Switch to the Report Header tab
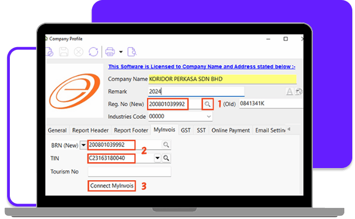The image size is (355, 219). [x=90, y=130]
